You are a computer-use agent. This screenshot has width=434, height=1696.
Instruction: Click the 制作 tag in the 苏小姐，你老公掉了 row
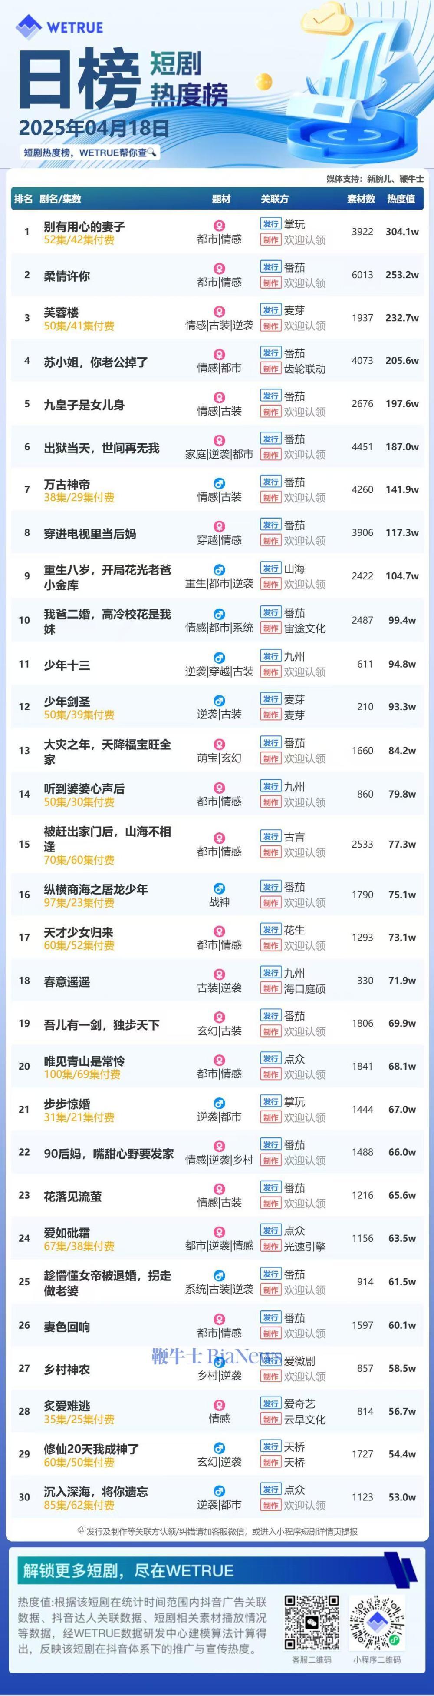pos(271,369)
